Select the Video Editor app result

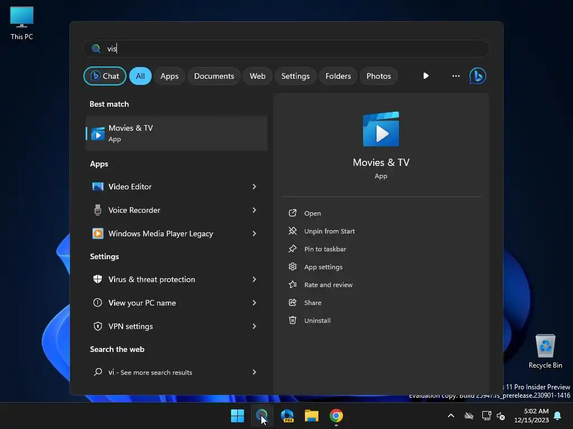(176, 187)
